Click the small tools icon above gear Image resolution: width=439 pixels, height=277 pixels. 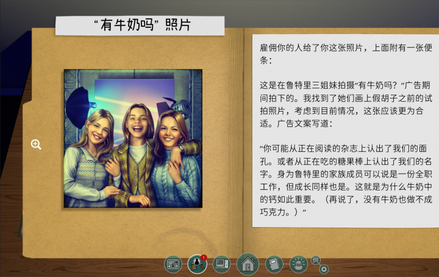(x=316, y=260)
